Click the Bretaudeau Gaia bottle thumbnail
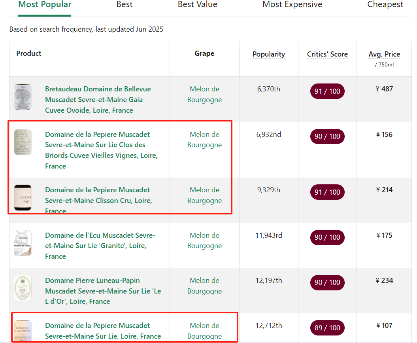 click(23, 97)
